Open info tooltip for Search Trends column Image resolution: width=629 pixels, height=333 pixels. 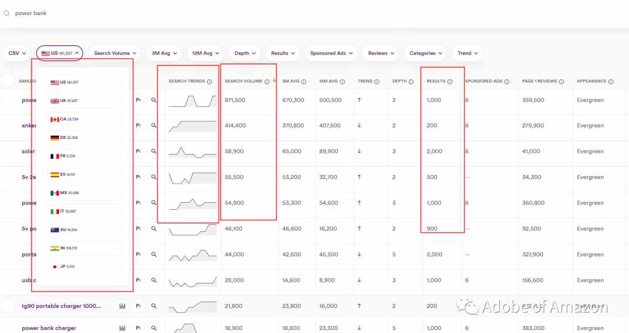point(210,81)
